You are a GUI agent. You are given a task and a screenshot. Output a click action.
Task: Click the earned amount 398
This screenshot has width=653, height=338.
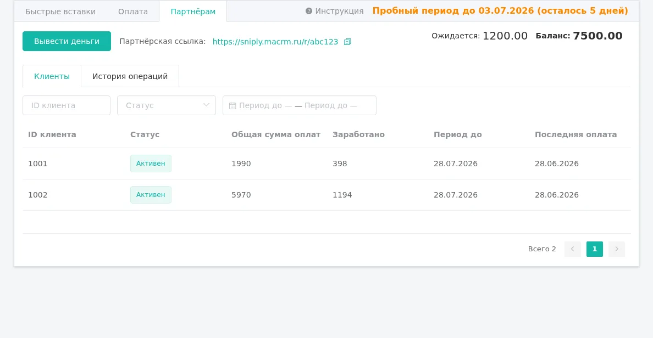pyautogui.click(x=340, y=164)
